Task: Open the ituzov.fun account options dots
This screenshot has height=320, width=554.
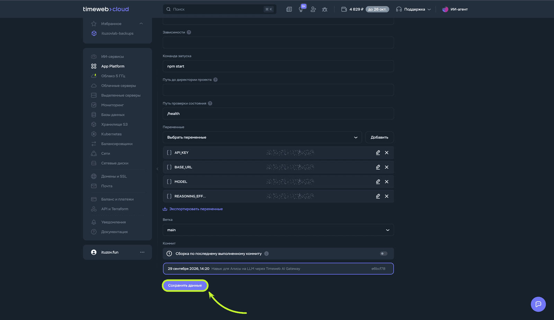Action: point(142,252)
